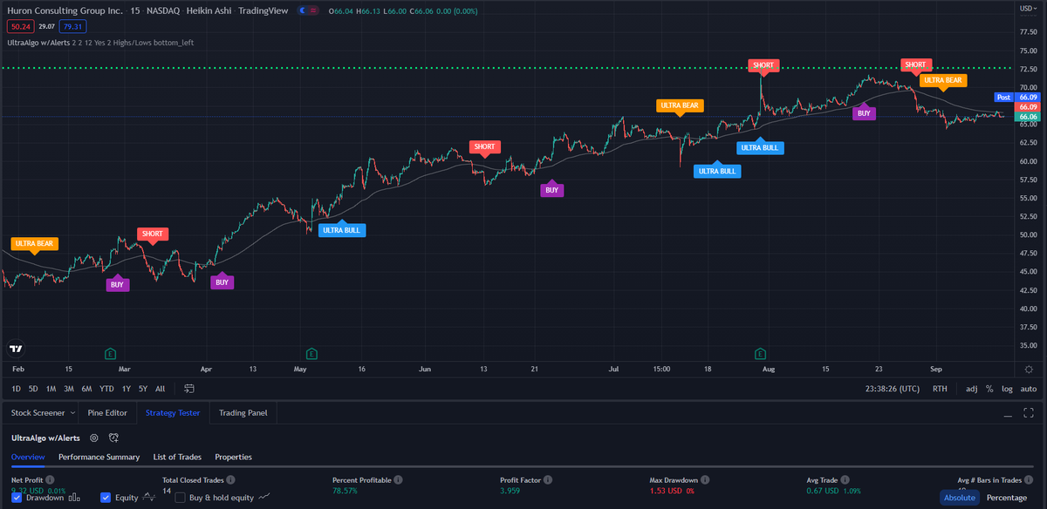Maximize the bottom panel to fullscreen
Image resolution: width=1047 pixels, height=509 pixels.
pyautogui.click(x=1030, y=413)
